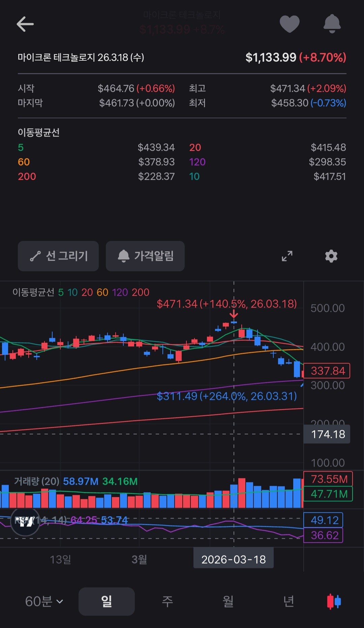
Task: Click the $311.49 low marker annotation
Action: click(x=227, y=396)
